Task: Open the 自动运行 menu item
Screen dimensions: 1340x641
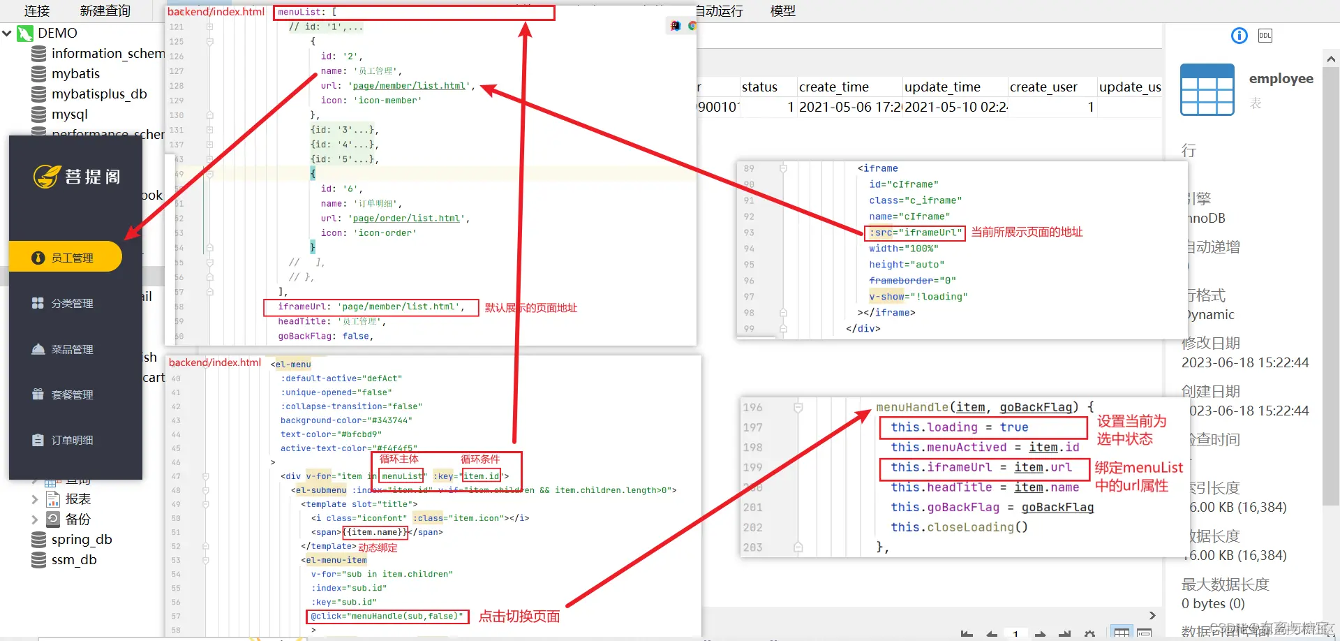Action: coord(720,10)
